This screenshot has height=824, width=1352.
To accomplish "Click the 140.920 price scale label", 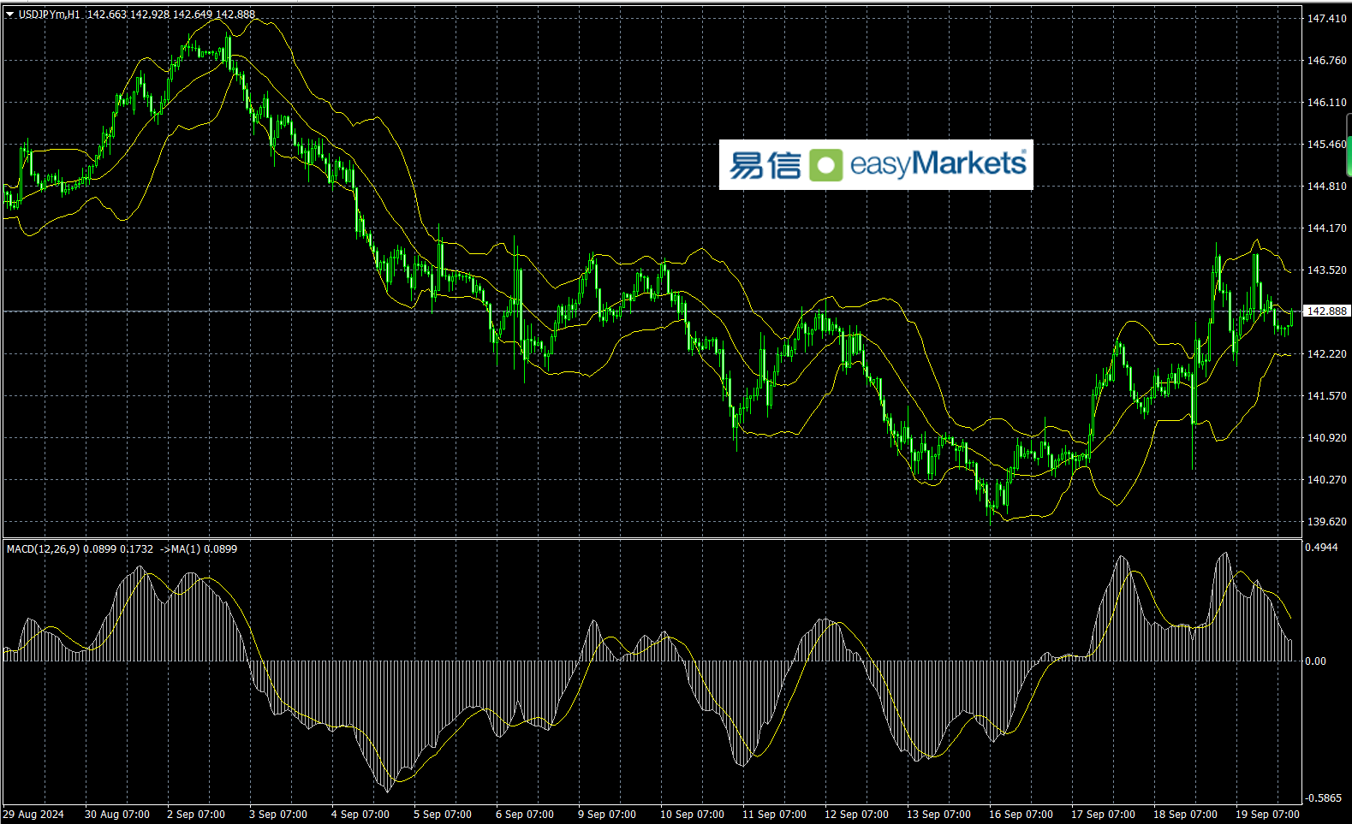I will [x=1326, y=438].
